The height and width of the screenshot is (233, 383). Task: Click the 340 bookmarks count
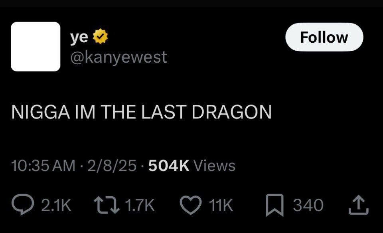click(x=308, y=205)
